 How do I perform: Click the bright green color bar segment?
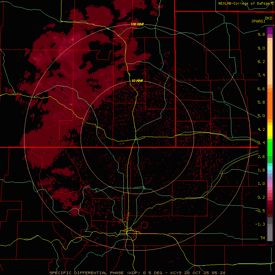pyautogui.click(x=270, y=147)
